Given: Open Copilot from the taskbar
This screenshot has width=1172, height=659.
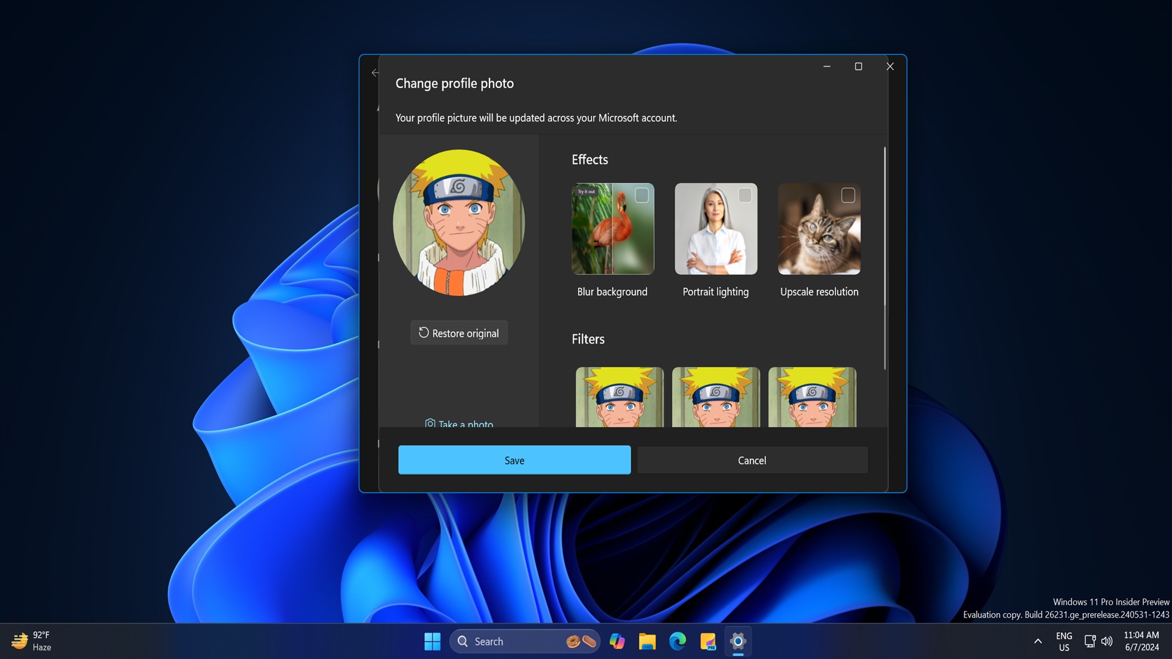Looking at the screenshot, I should [x=618, y=641].
